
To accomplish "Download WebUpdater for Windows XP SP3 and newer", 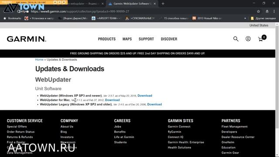I will click(x=145, y=96).
